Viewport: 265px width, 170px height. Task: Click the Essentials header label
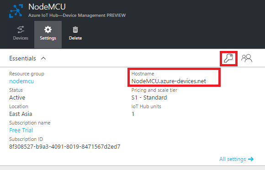pyautogui.click(x=22, y=58)
